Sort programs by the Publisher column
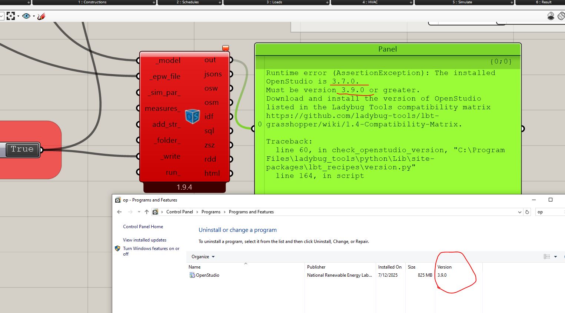Screen dimensions: 565x313 (340, 267)
